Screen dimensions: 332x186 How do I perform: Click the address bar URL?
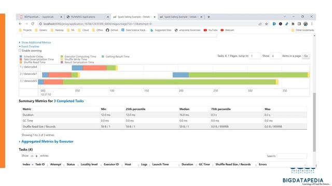pos(98,24)
